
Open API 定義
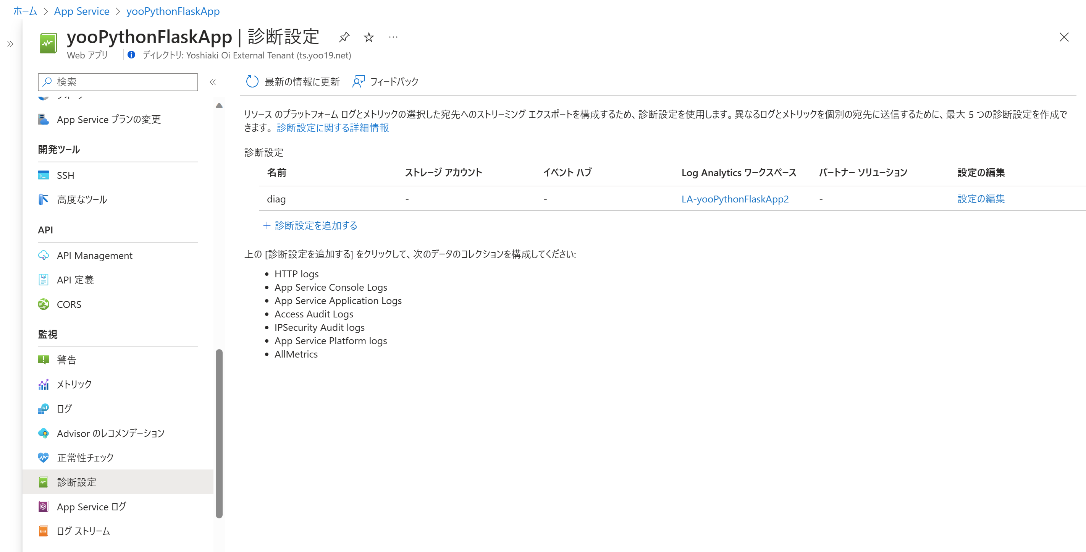pyautogui.click(x=76, y=280)
